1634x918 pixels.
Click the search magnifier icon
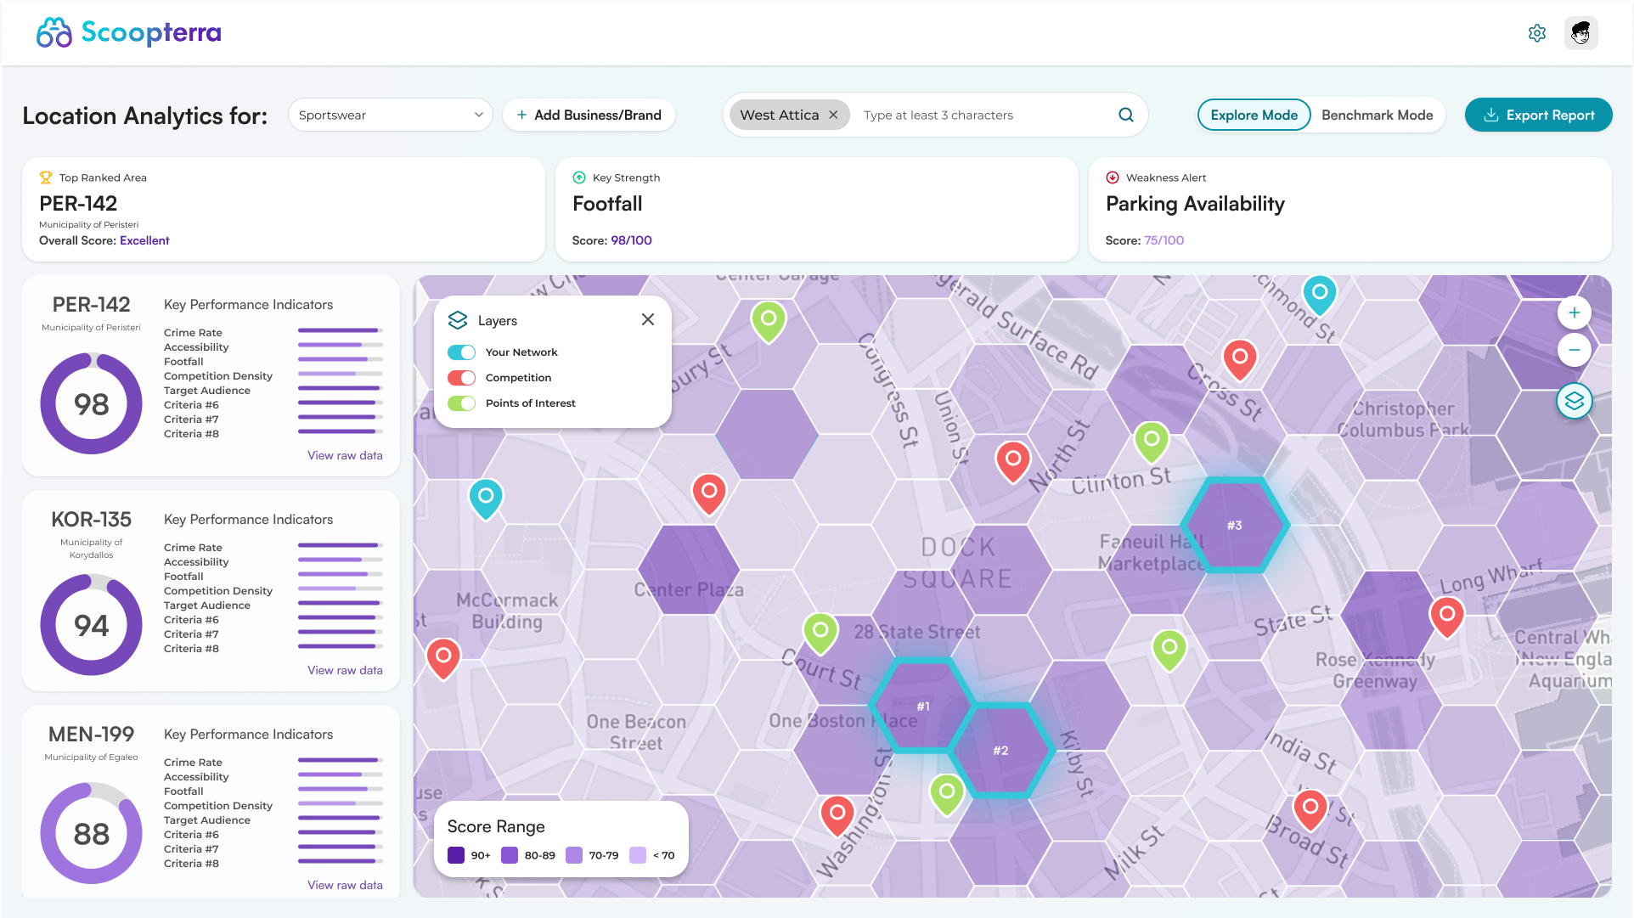click(1126, 115)
